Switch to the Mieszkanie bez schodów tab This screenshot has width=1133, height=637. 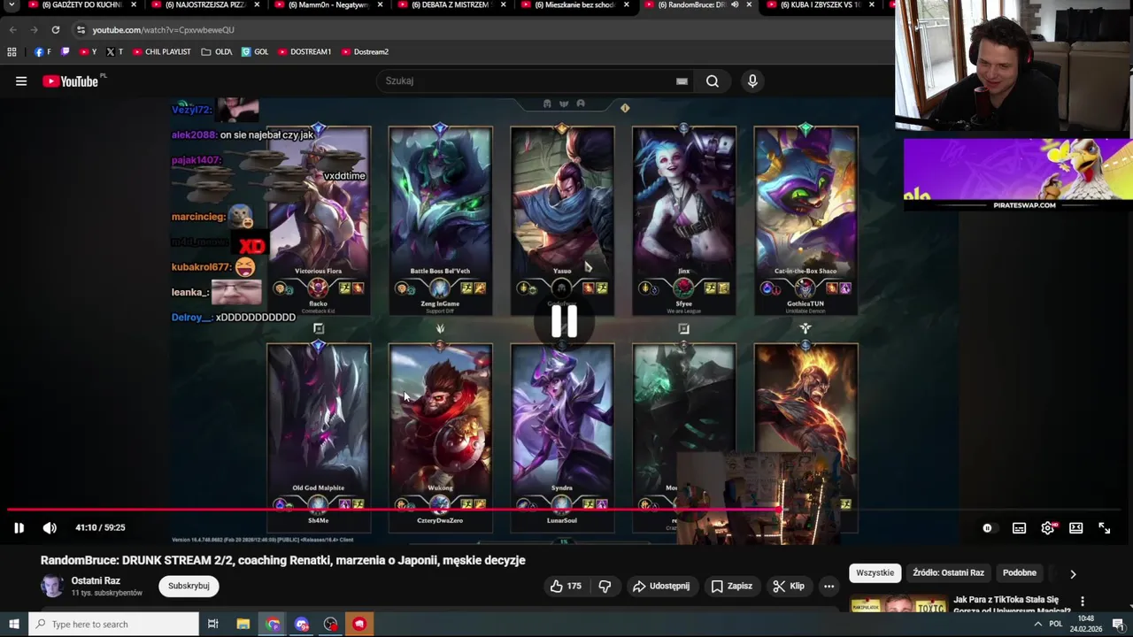[x=574, y=5]
